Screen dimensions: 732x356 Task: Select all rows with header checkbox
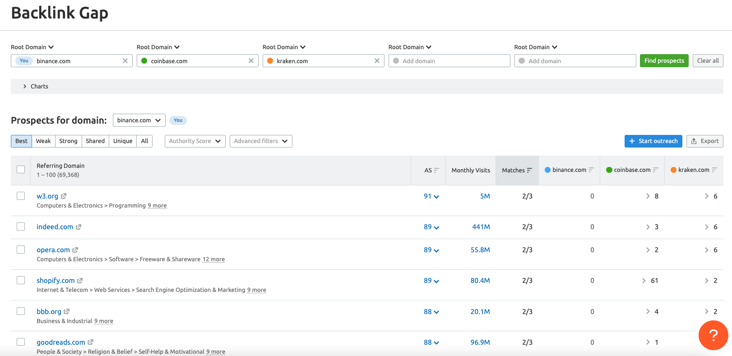point(21,170)
